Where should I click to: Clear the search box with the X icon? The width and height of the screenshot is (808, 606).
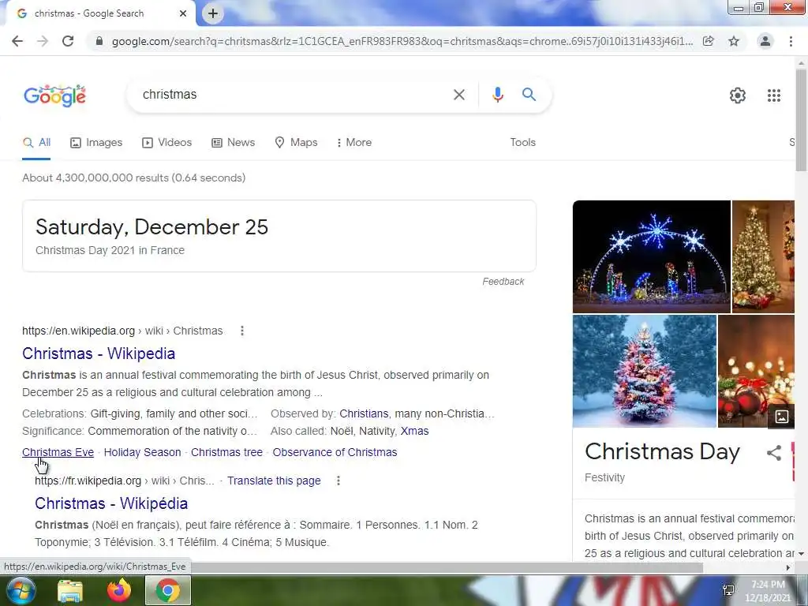tap(458, 95)
